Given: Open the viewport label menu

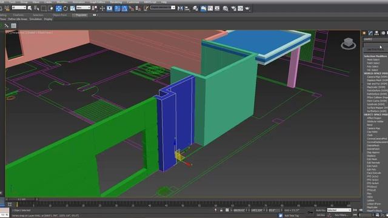Looking at the screenshot, I should coord(29,32).
